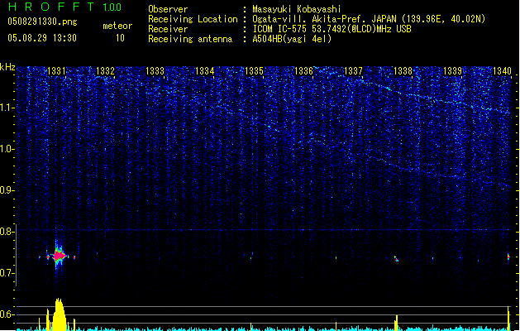Click the meteor count value 10

pyautogui.click(x=121, y=38)
